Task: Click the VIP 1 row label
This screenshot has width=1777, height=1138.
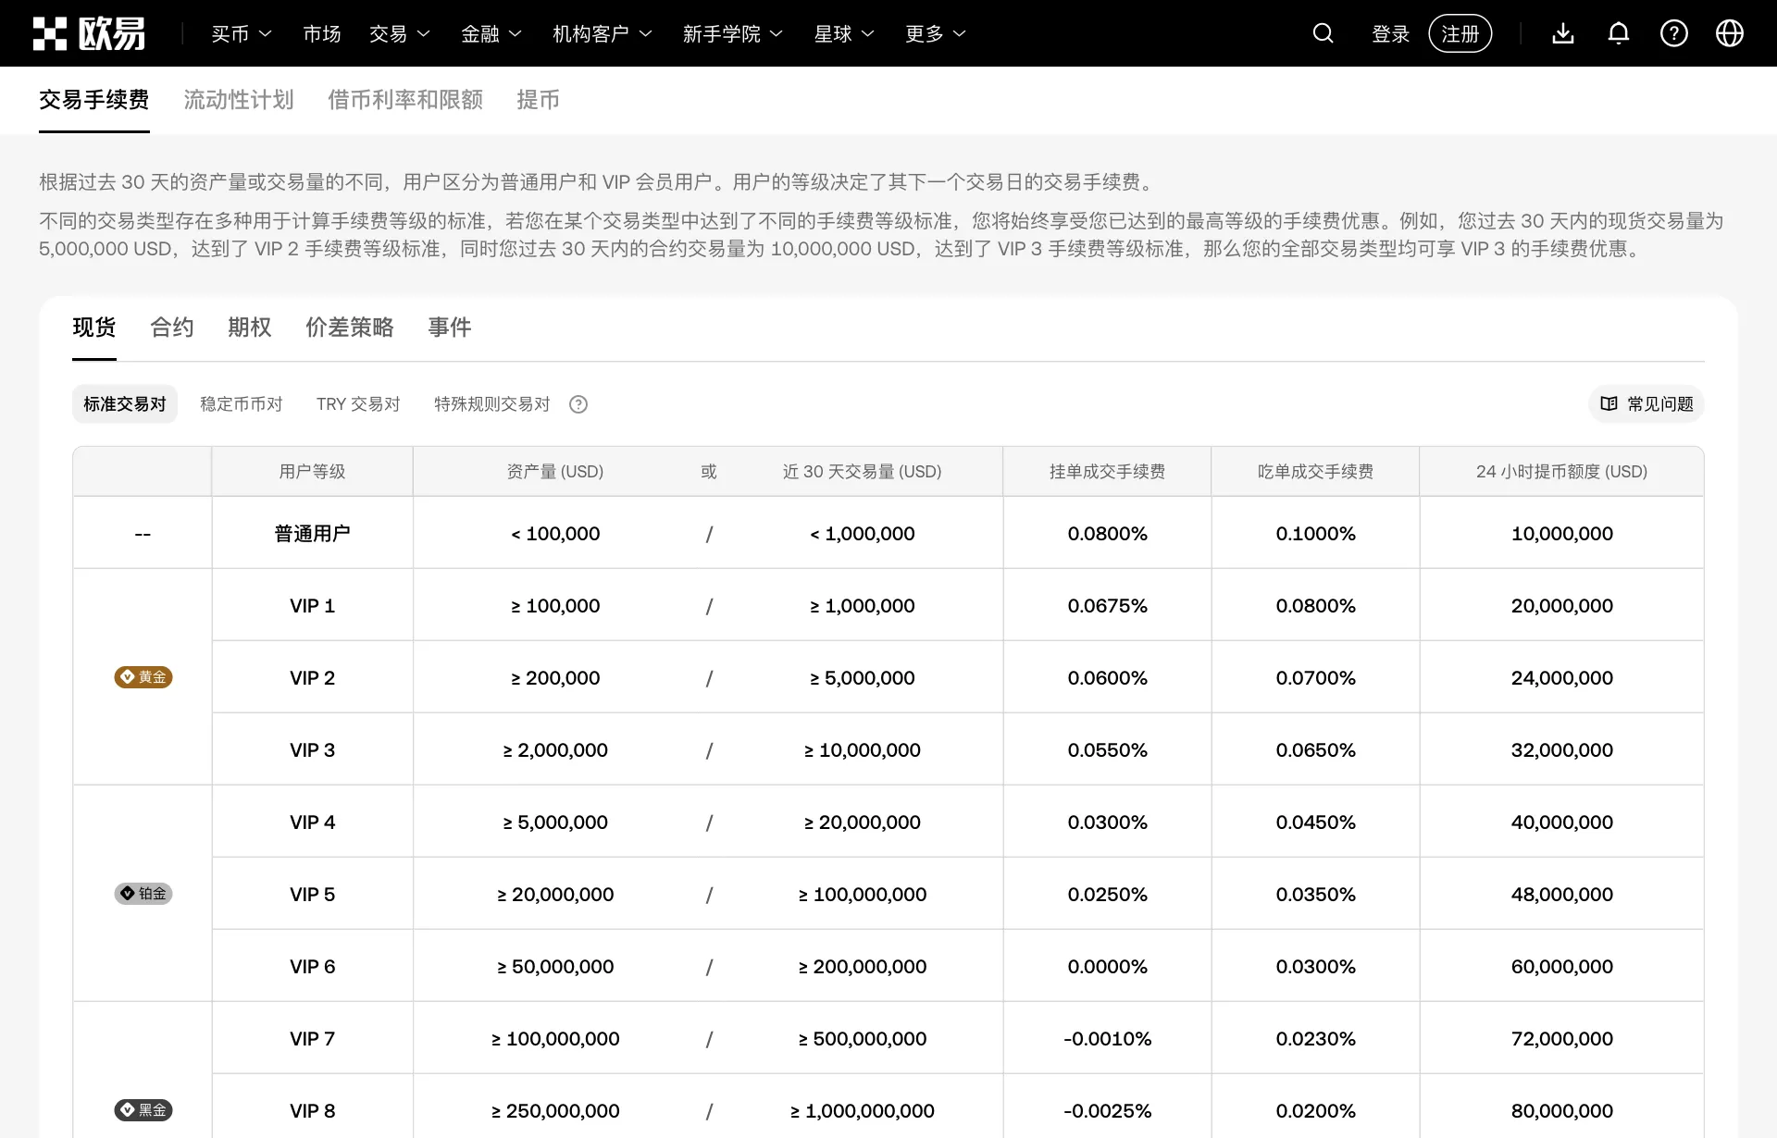Action: pyautogui.click(x=313, y=606)
